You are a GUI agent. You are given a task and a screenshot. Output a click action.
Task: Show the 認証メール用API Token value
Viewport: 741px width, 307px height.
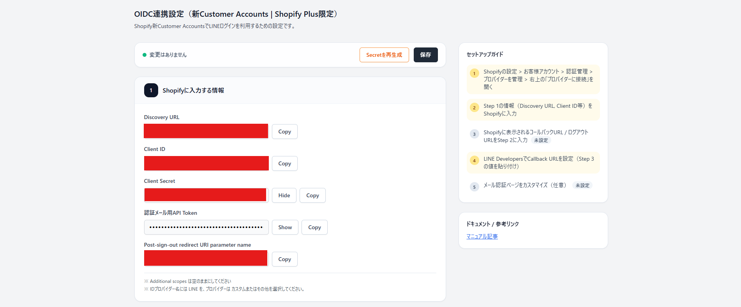(x=285, y=227)
